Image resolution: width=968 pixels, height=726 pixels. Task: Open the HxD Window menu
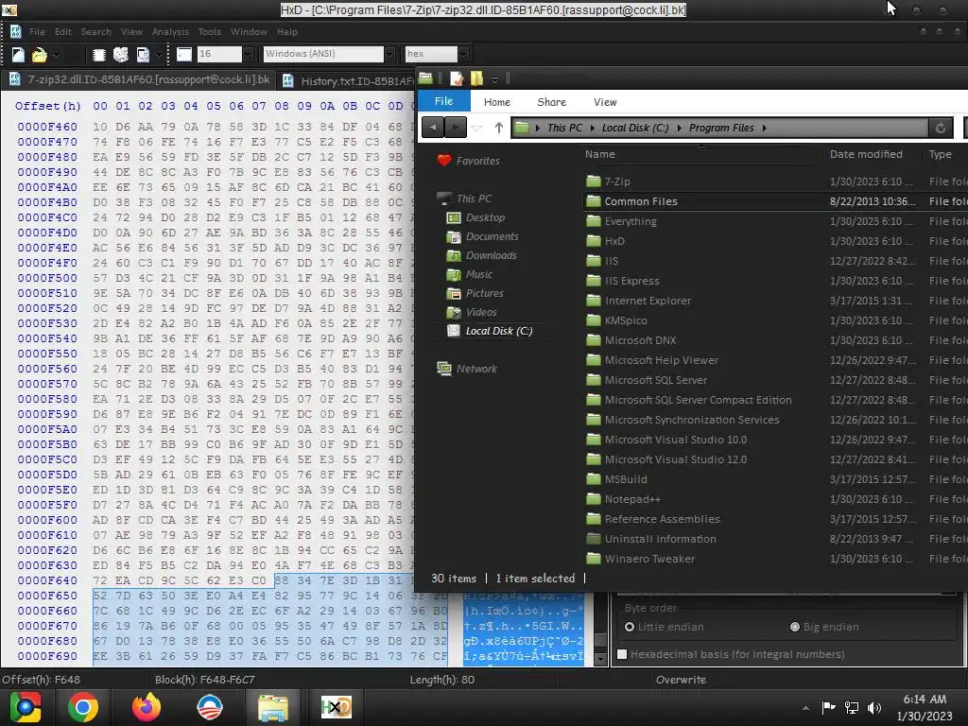(249, 31)
